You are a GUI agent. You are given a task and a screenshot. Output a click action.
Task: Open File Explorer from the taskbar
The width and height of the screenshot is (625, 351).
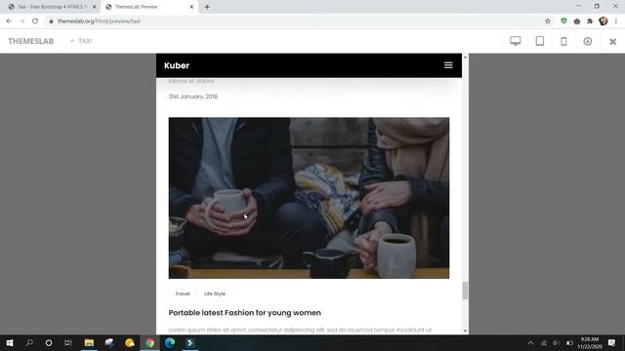click(89, 342)
